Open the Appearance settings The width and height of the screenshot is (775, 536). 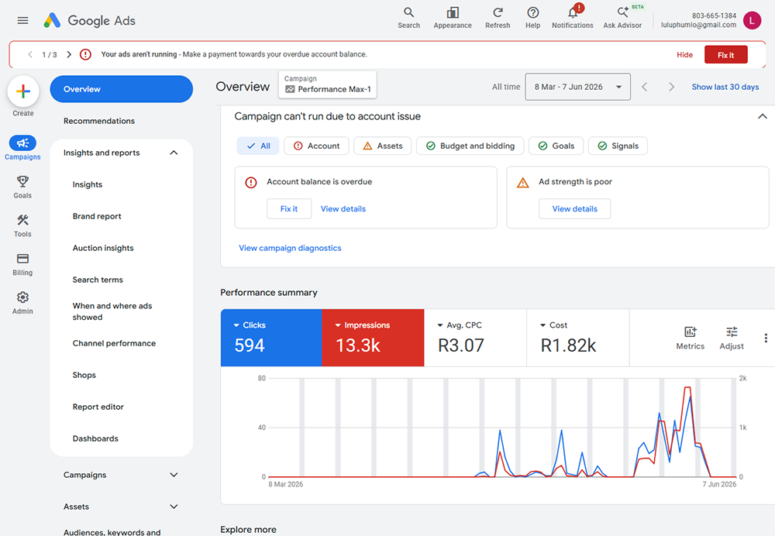pos(453,19)
